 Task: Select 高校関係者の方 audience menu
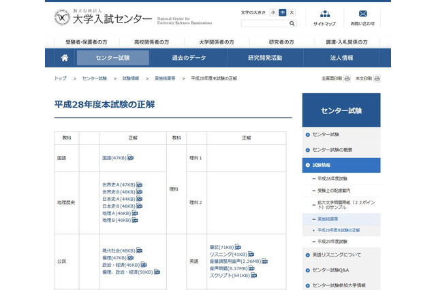[x=151, y=42]
